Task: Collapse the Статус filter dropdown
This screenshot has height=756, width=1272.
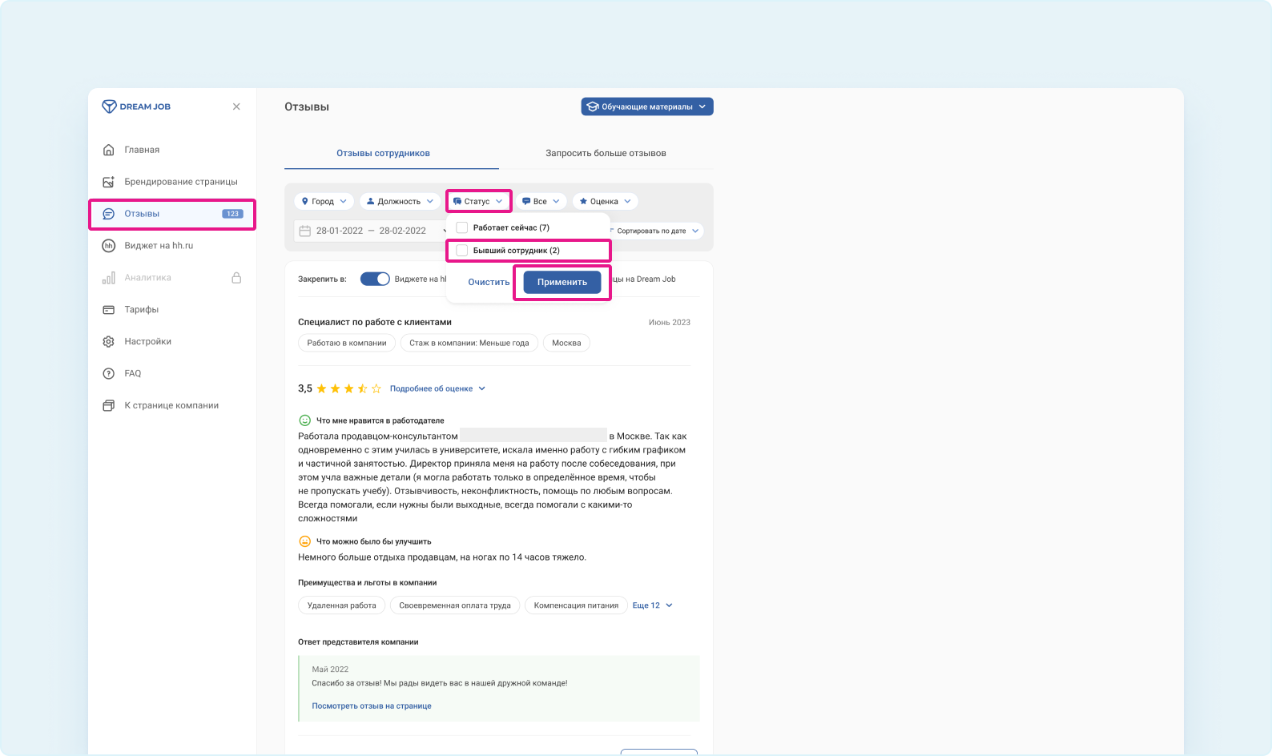Action: tap(478, 202)
